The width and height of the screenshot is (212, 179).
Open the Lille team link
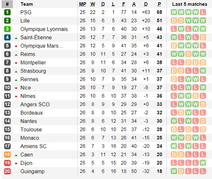click(x=25, y=21)
